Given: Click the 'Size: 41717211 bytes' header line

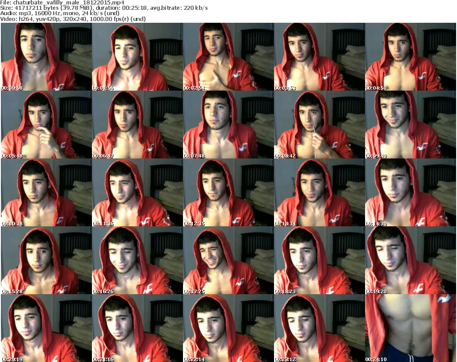Looking at the screenshot, I should [104, 8].
